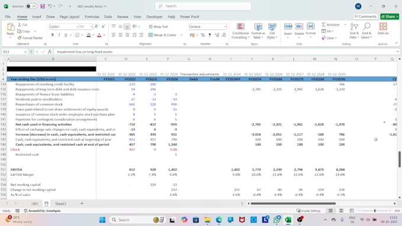The width and height of the screenshot is (402, 226).
Task: Click the Comments button
Action: click(x=365, y=17)
